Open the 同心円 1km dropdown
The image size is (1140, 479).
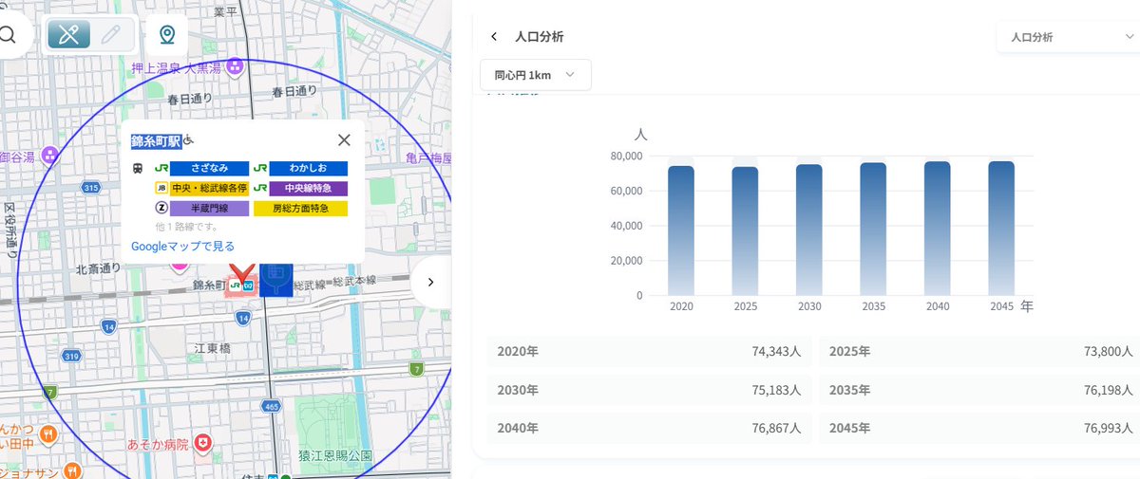click(536, 75)
